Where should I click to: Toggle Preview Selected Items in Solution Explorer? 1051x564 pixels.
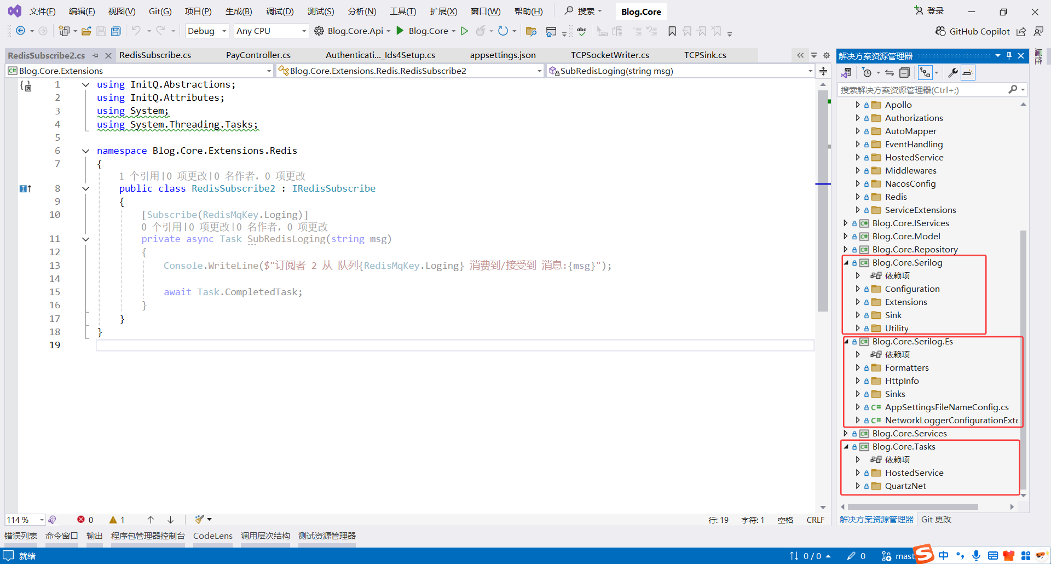968,73
